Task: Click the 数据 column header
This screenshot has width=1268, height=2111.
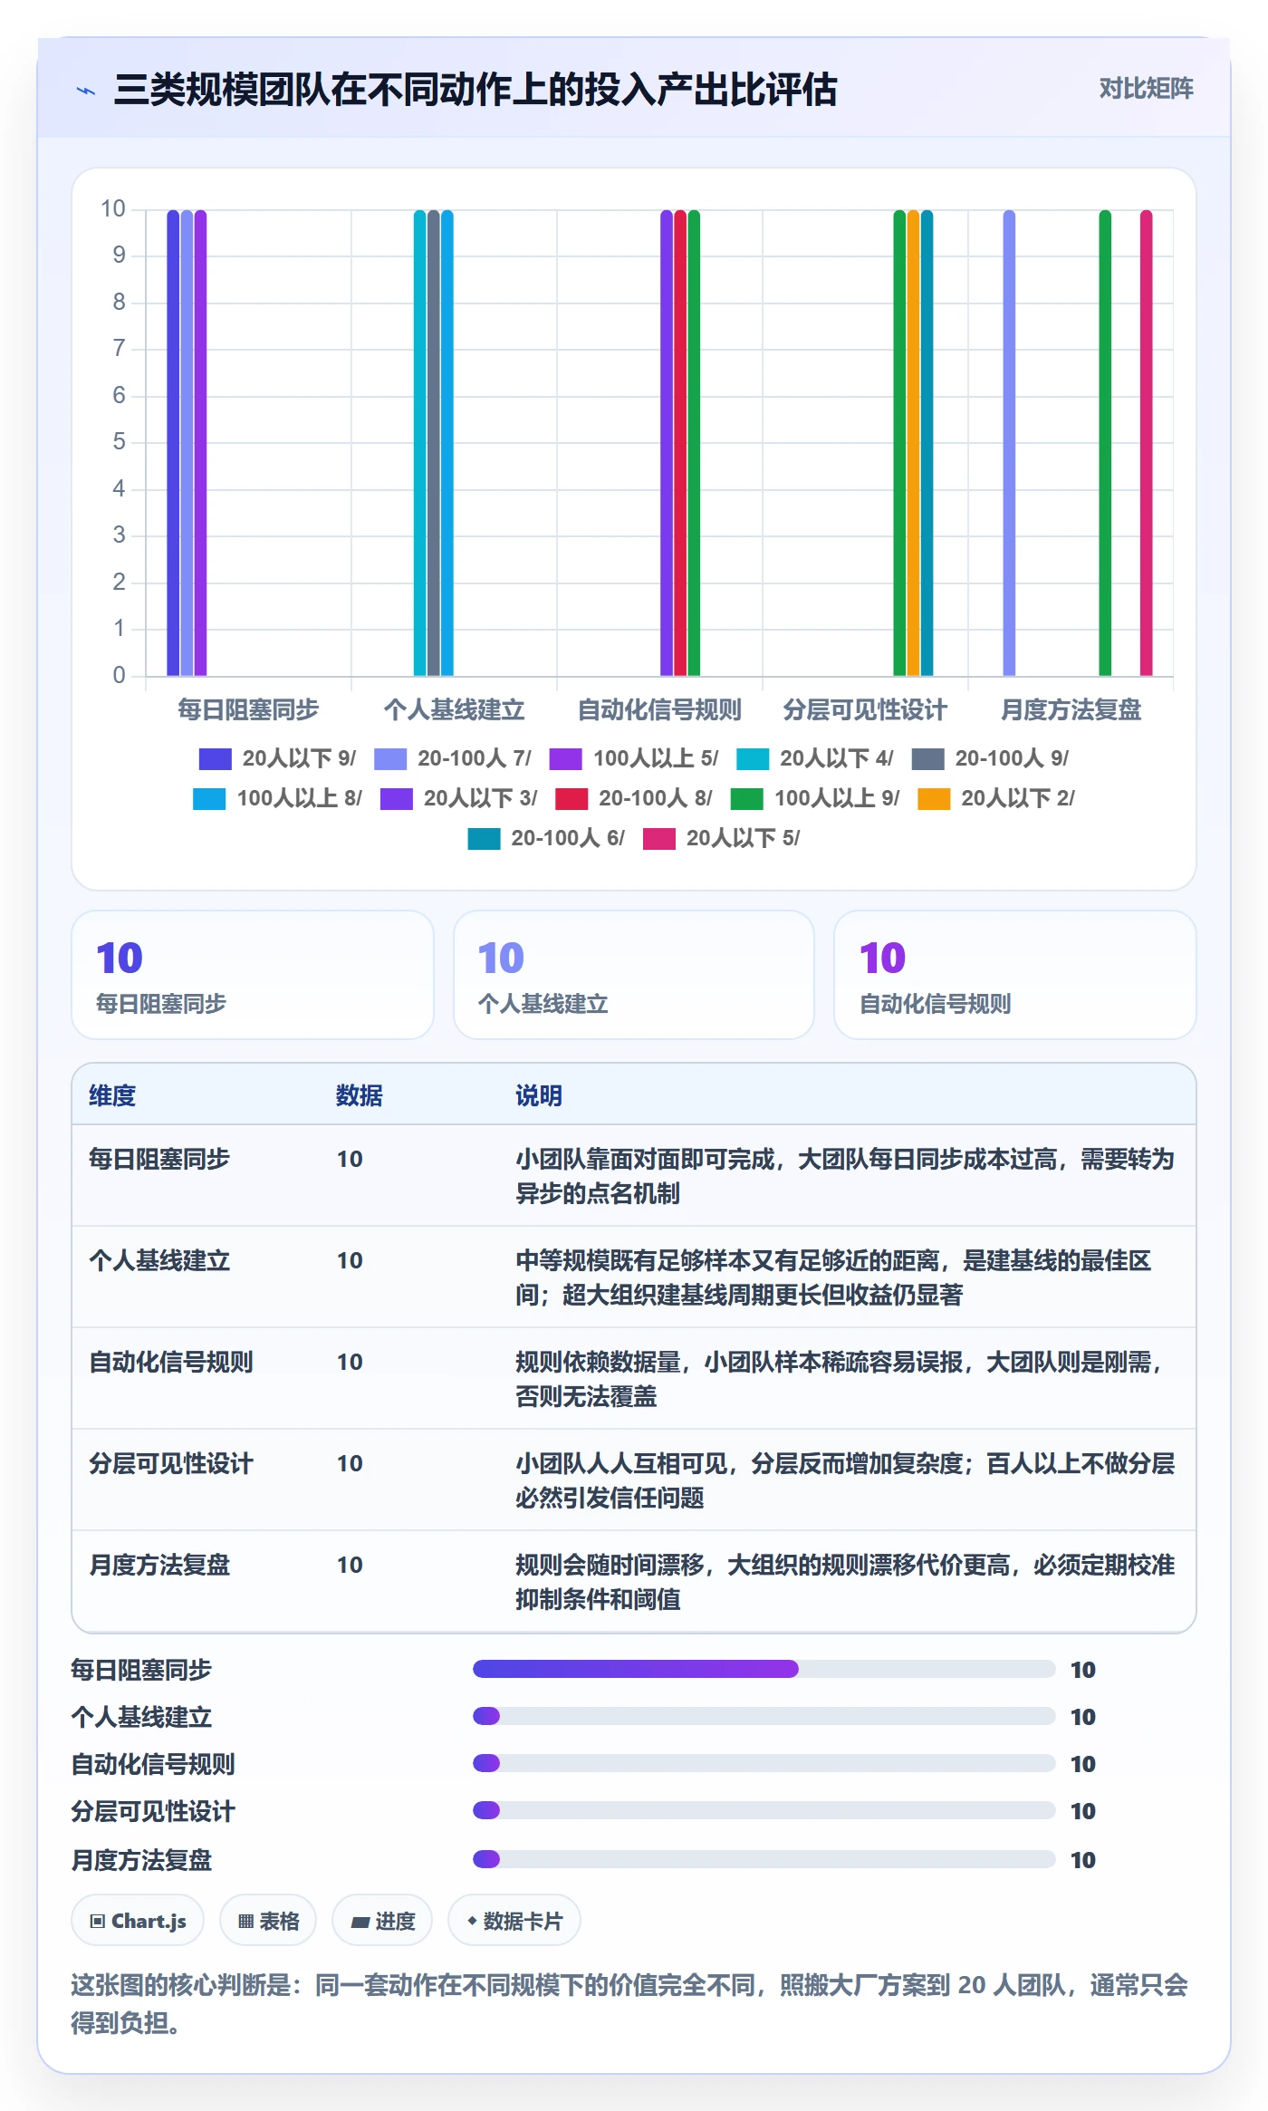Action: click(x=360, y=1095)
